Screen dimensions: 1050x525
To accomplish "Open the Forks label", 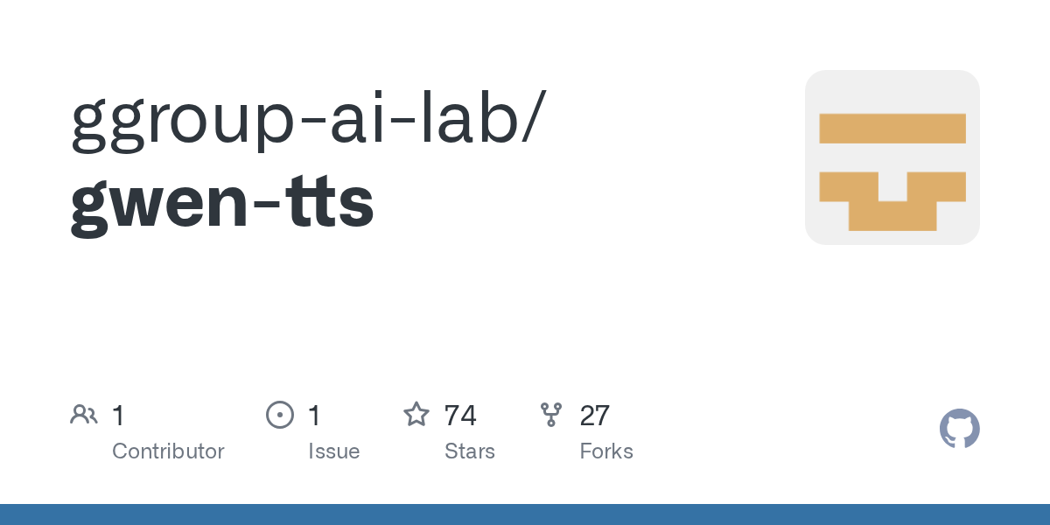I will pyautogui.click(x=605, y=451).
